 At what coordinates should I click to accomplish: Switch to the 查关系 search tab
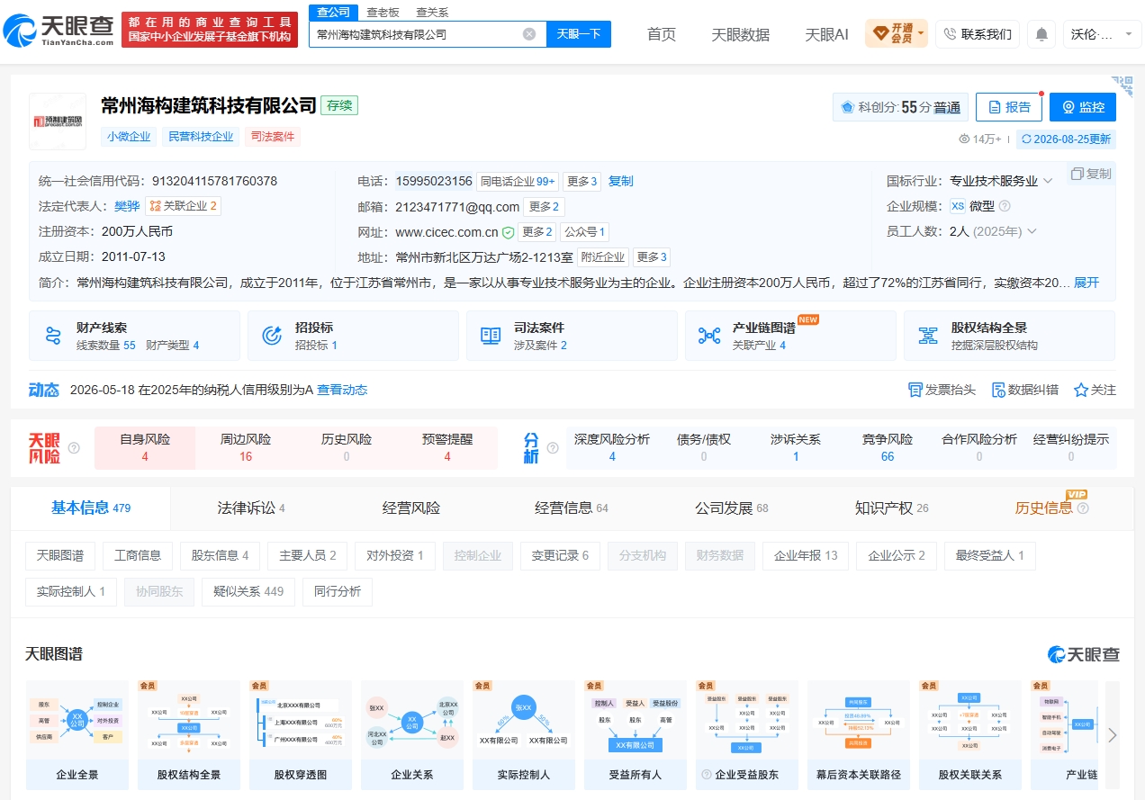(x=432, y=12)
